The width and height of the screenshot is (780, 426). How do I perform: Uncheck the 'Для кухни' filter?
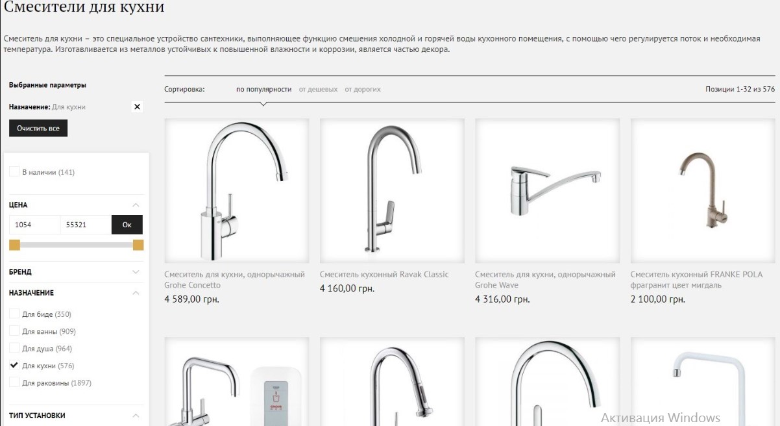coord(14,366)
